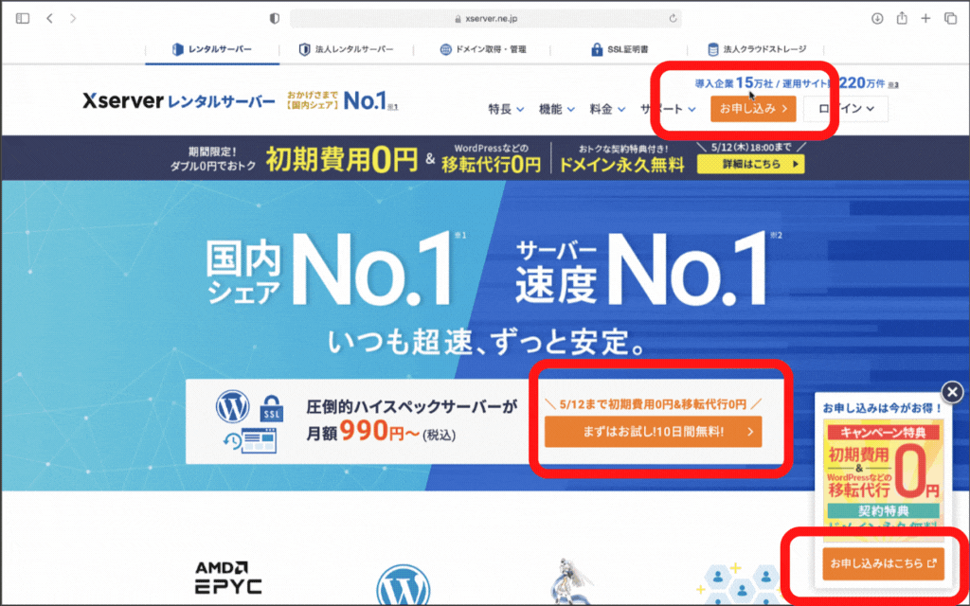Image resolution: width=970 pixels, height=606 pixels.
Task: Go back with Safari's back arrow
Action: (x=49, y=19)
